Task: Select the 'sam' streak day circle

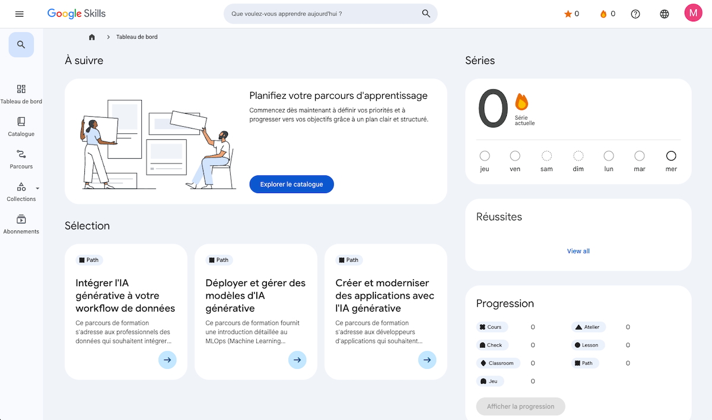Action: tap(546, 156)
